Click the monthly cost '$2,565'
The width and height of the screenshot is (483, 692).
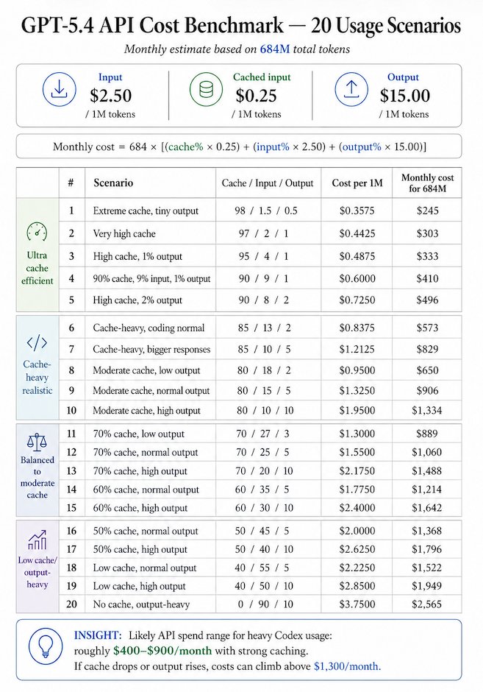(x=426, y=604)
